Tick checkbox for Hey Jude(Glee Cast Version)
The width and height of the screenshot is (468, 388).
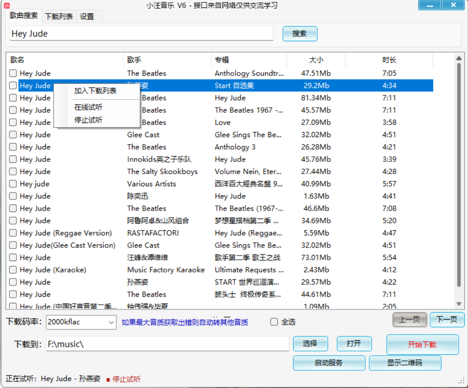[13, 245]
